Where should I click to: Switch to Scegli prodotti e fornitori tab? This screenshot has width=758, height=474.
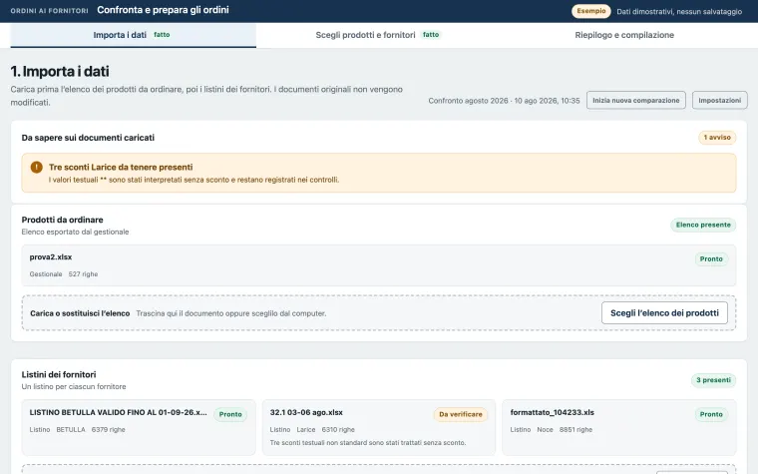pyautogui.click(x=378, y=35)
